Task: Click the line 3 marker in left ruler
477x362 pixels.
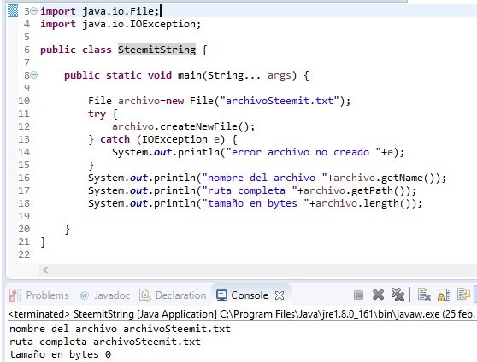Action: point(13,11)
